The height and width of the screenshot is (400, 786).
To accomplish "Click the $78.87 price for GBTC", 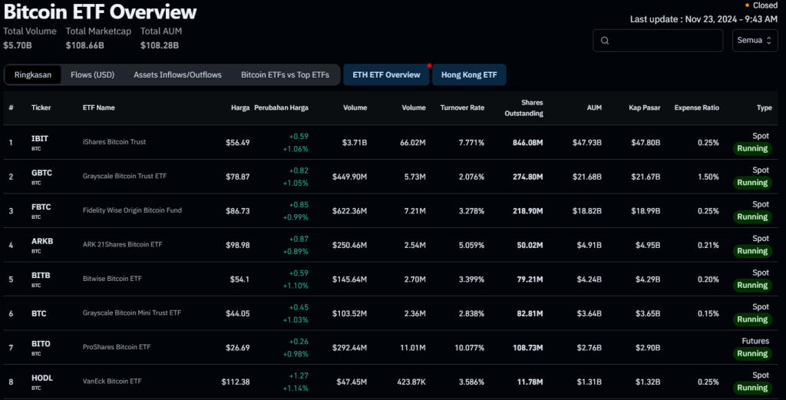I will coord(238,177).
